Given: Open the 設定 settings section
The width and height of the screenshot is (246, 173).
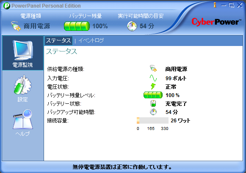Looking at the screenshot, I should (x=23, y=89).
